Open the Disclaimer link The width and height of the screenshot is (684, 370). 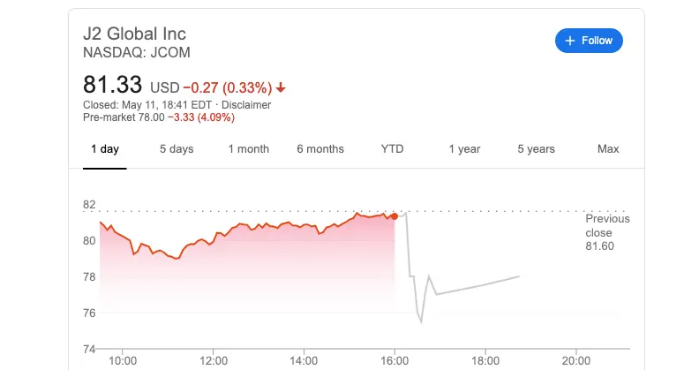point(246,105)
